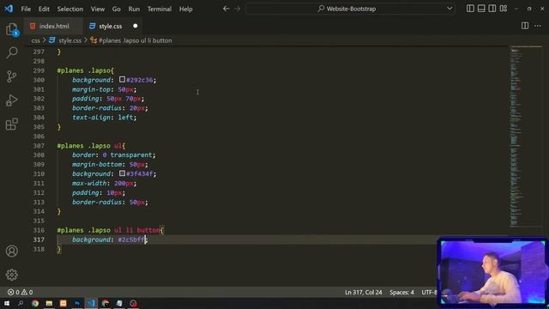Screen dimensions: 549x309
Task: Click the border: 0 transparent; line
Action: pos(114,154)
